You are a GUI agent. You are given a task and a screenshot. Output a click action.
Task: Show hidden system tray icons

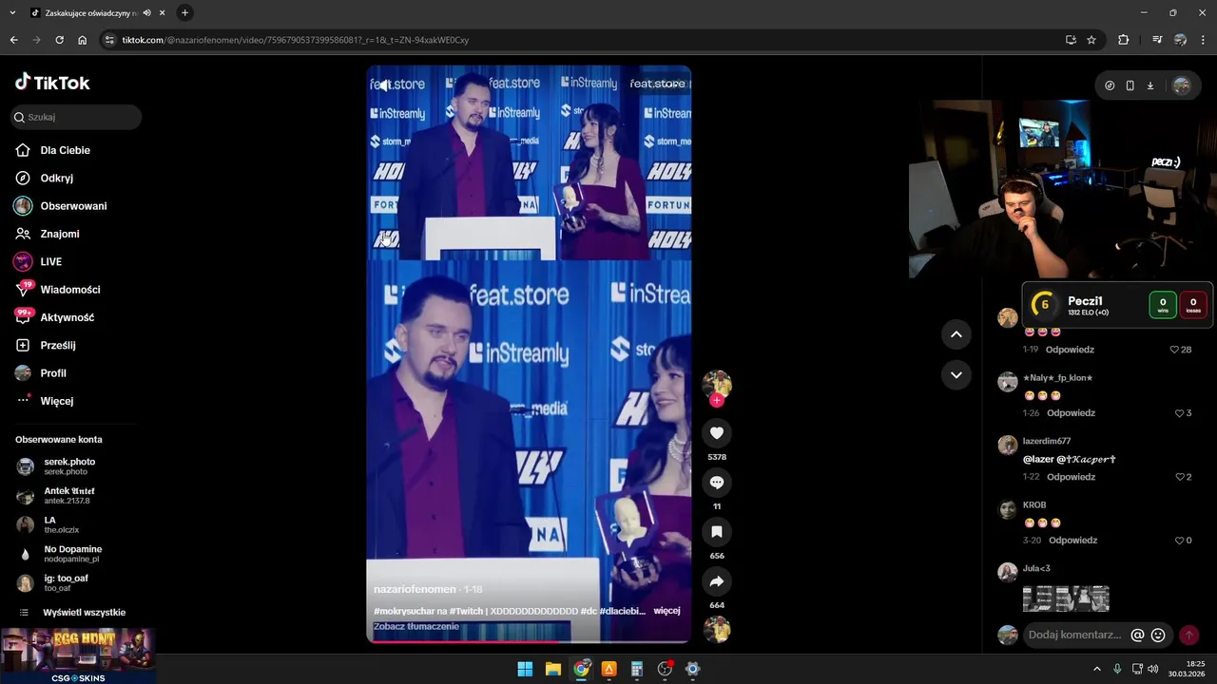tap(1096, 669)
